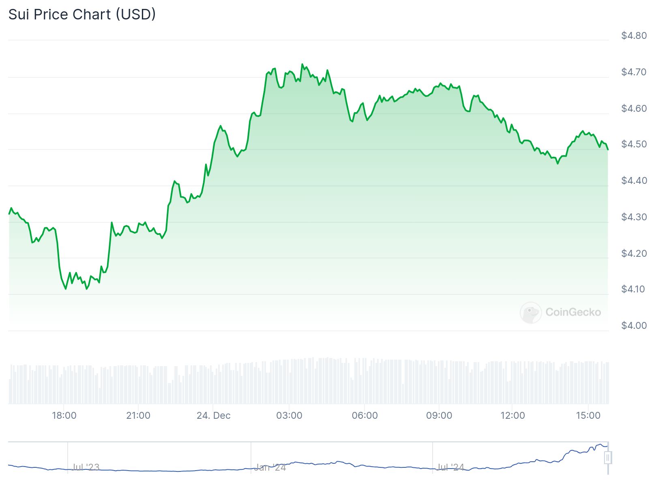Click the 21:00 time axis label
This screenshot has width=656, height=486.
tap(138, 416)
